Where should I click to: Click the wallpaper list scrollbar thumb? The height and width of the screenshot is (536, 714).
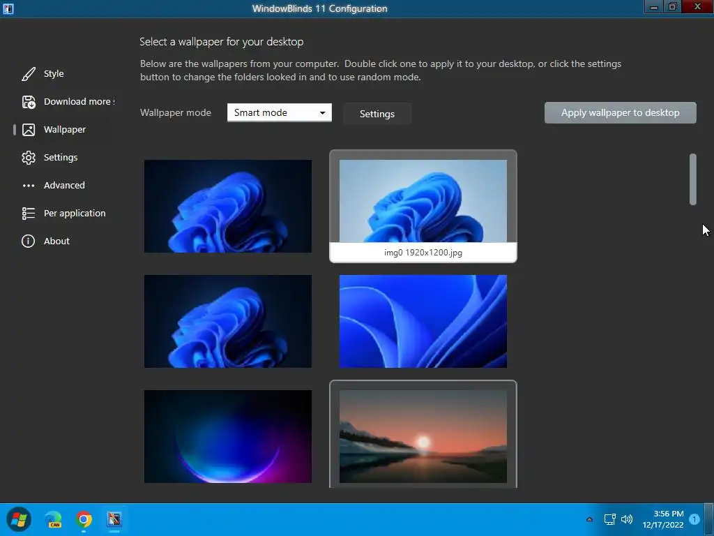pyautogui.click(x=692, y=179)
